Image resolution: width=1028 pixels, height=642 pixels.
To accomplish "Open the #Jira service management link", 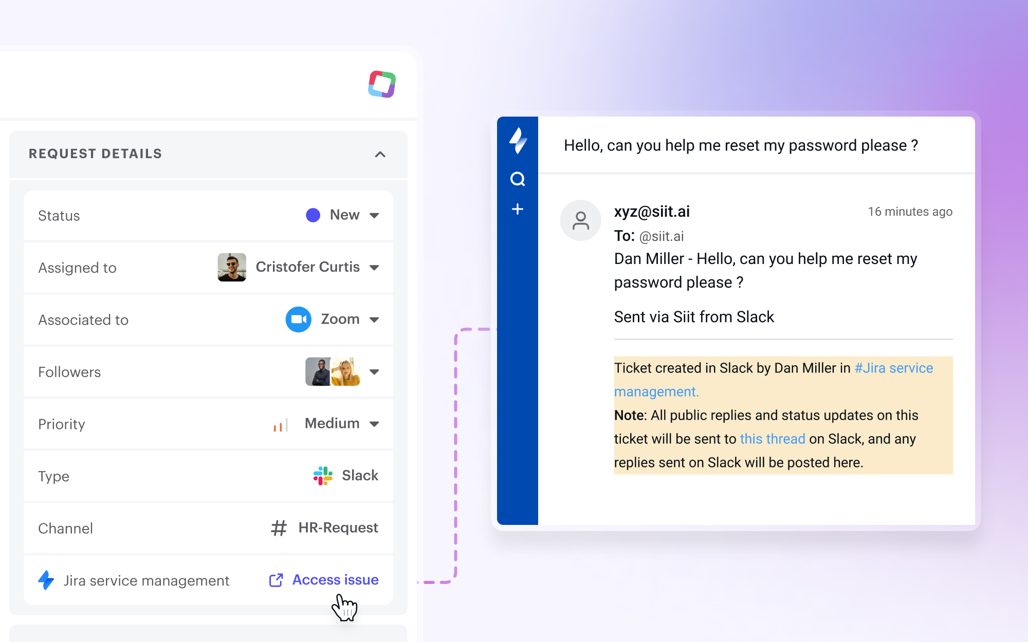I will (893, 368).
